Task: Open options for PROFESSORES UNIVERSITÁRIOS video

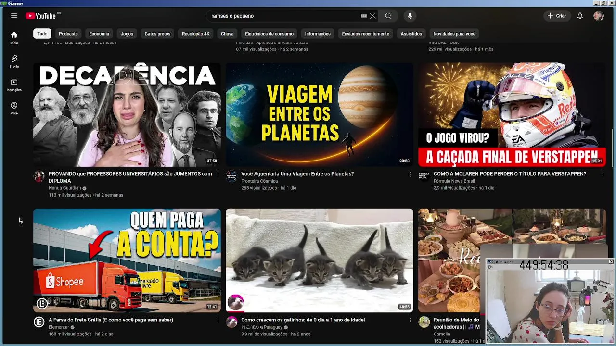Action: [218, 174]
